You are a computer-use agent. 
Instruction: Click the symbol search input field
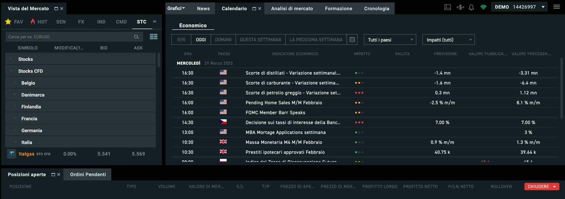click(x=69, y=37)
